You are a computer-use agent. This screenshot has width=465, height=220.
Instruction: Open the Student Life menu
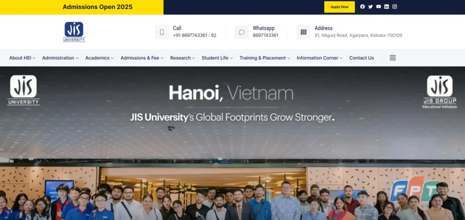click(x=217, y=58)
